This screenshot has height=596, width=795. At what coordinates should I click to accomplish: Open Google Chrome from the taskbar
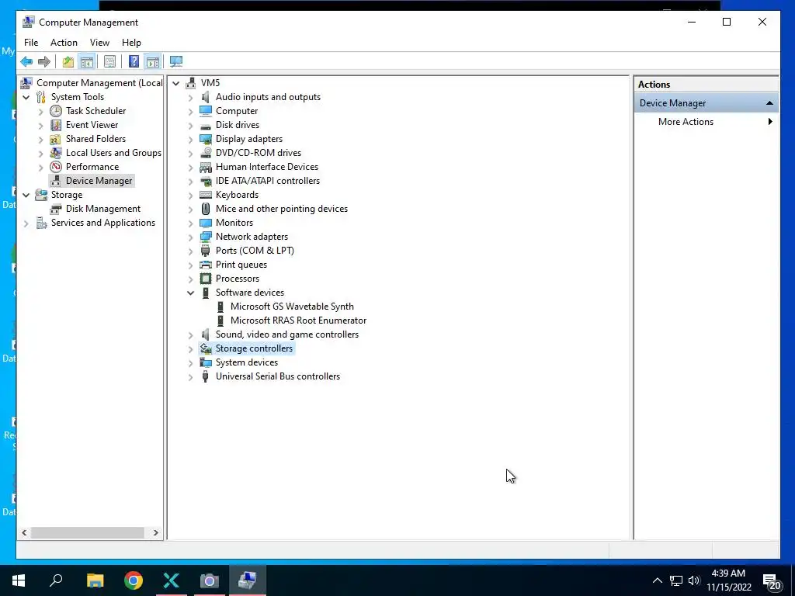point(134,580)
